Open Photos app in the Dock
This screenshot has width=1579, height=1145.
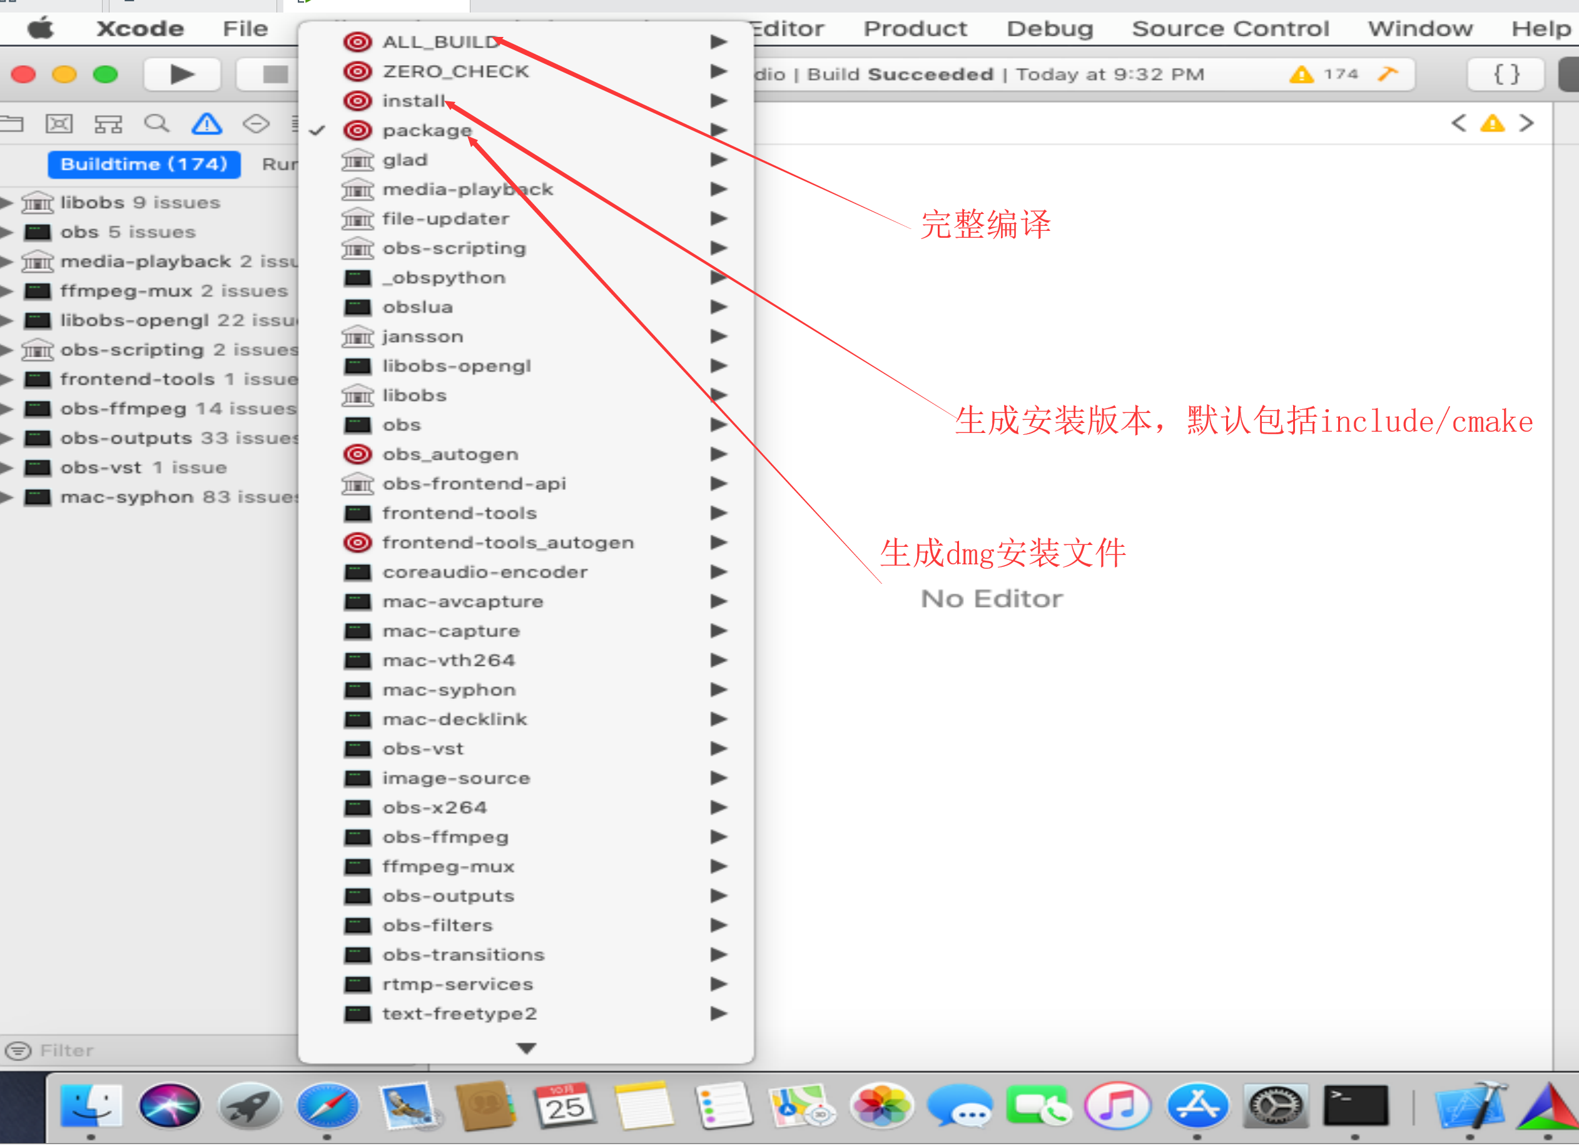pyautogui.click(x=881, y=1106)
